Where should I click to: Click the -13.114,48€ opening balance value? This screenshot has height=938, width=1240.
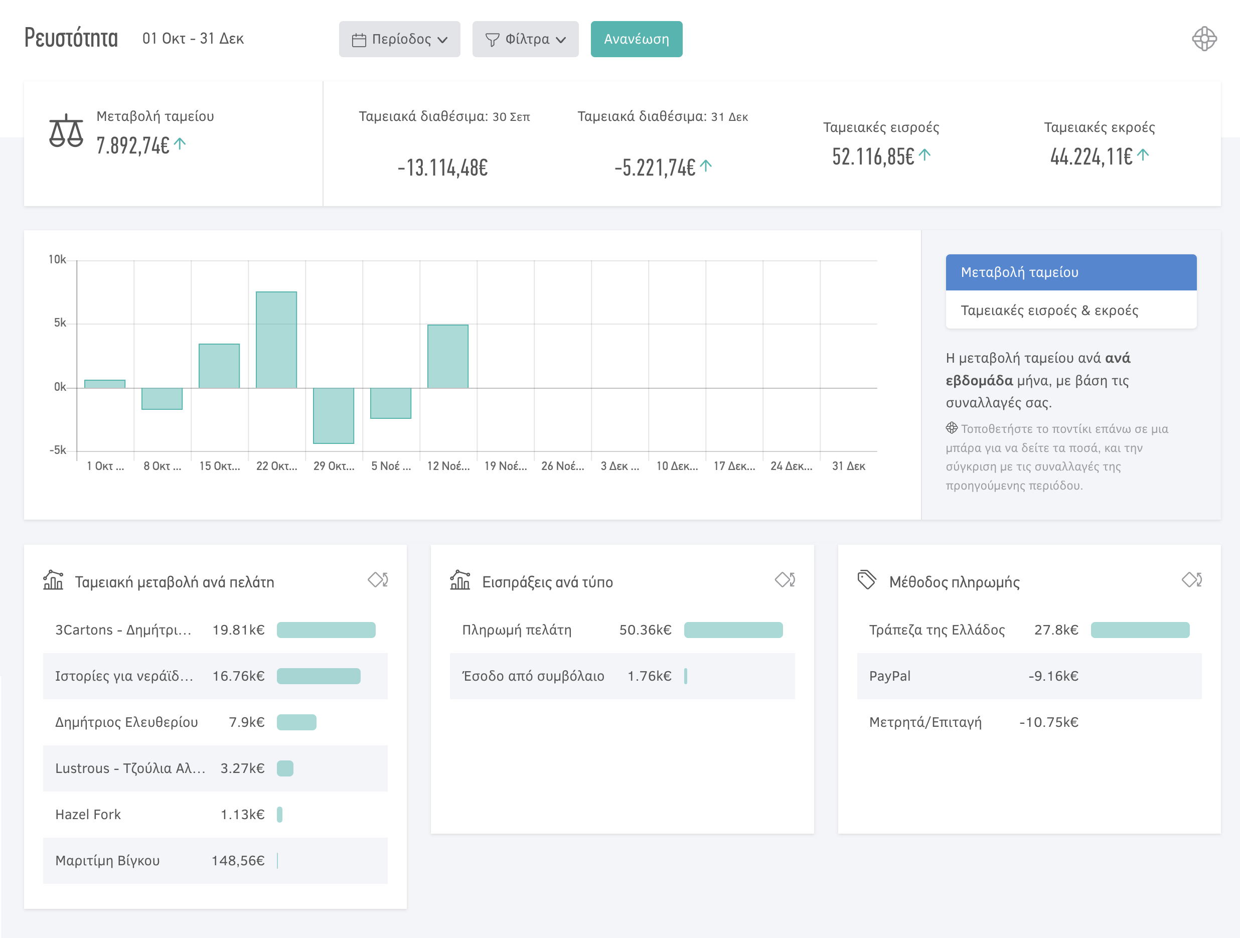click(442, 167)
